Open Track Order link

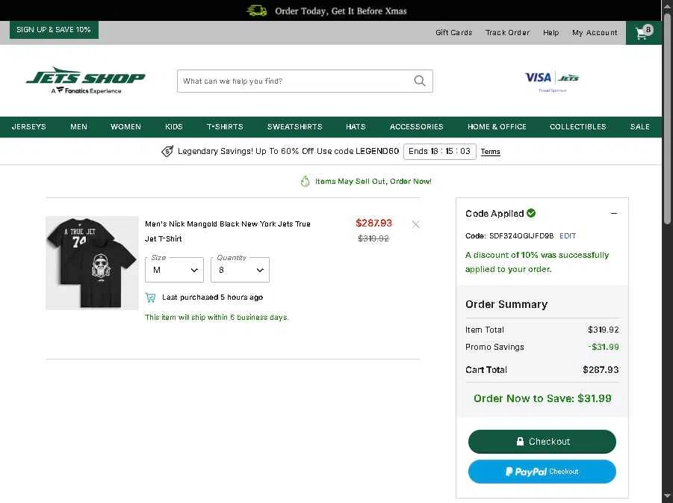[x=507, y=33]
